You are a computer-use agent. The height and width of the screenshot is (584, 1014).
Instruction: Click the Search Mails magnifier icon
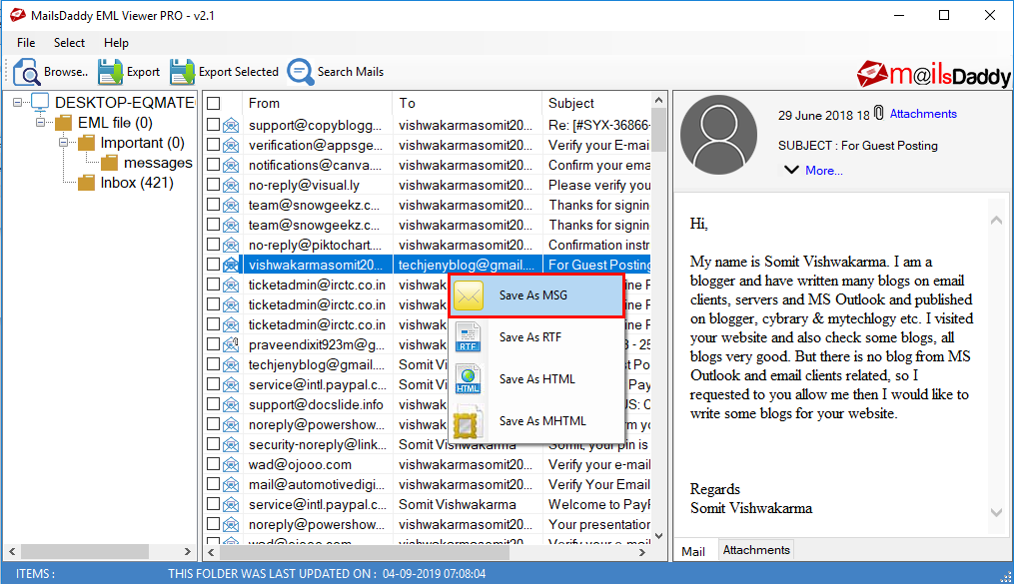(x=301, y=72)
